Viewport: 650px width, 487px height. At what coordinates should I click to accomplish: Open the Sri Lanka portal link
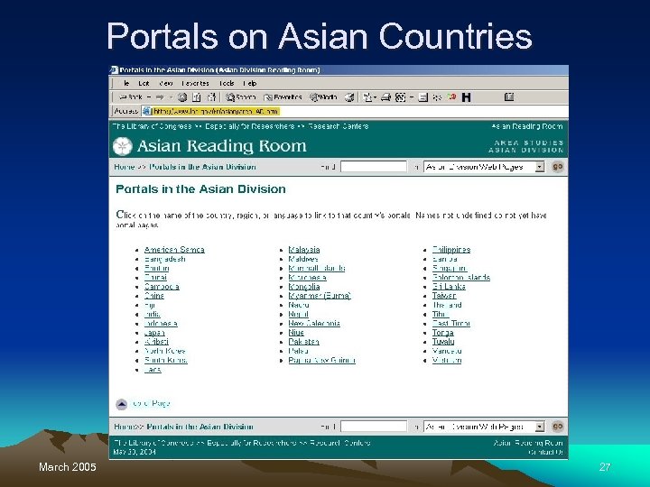[449, 287]
